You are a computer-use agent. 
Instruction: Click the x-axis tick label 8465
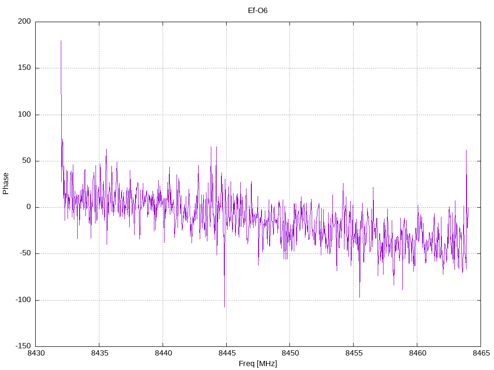pyautogui.click(x=481, y=353)
